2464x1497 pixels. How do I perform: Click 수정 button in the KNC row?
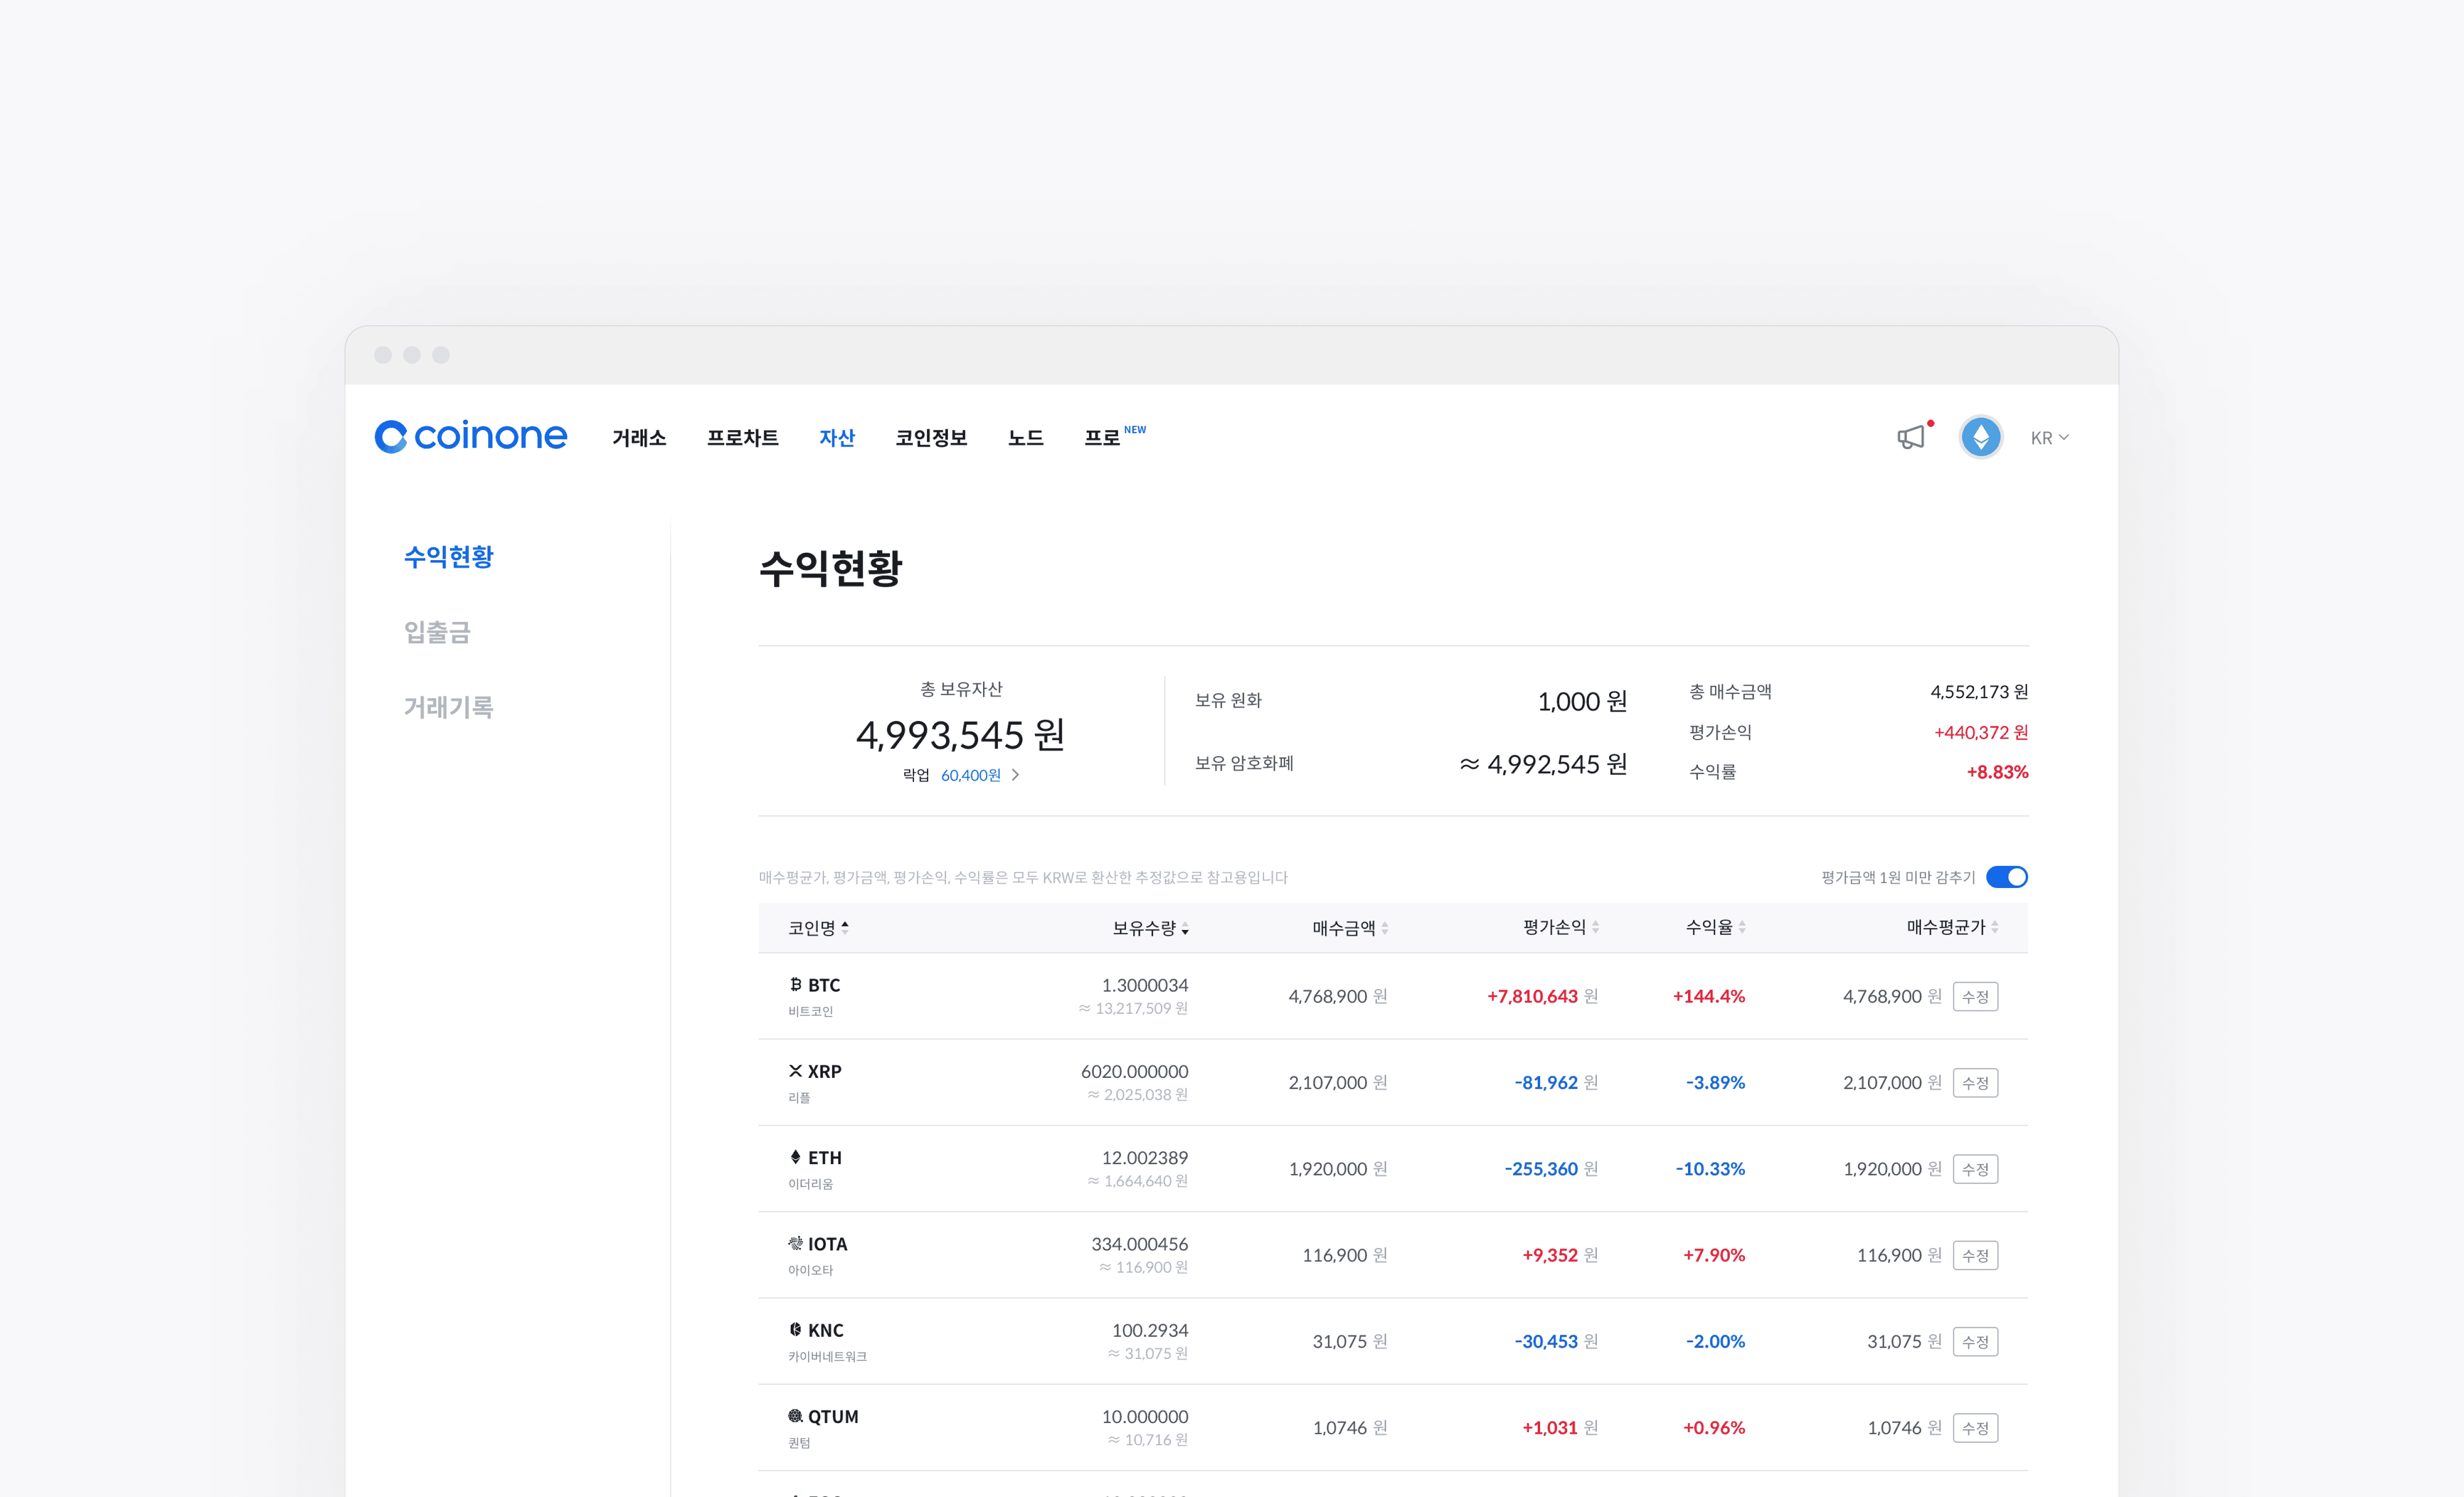[1975, 1342]
